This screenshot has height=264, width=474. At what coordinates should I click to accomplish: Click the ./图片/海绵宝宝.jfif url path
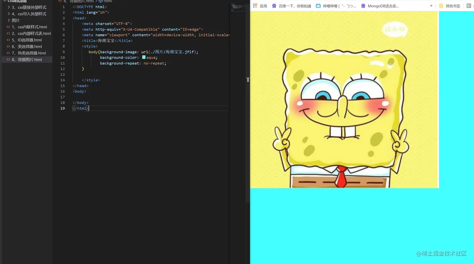pyautogui.click(x=172, y=52)
